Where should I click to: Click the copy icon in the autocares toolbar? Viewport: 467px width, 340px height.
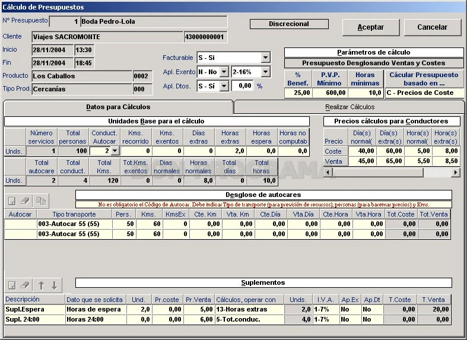(41, 201)
